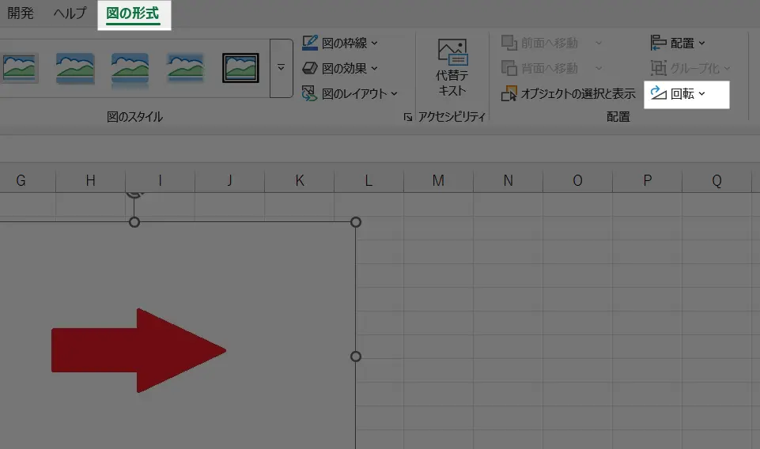Apply the black double-frame picture style
The width and height of the screenshot is (760, 449).
click(x=240, y=68)
